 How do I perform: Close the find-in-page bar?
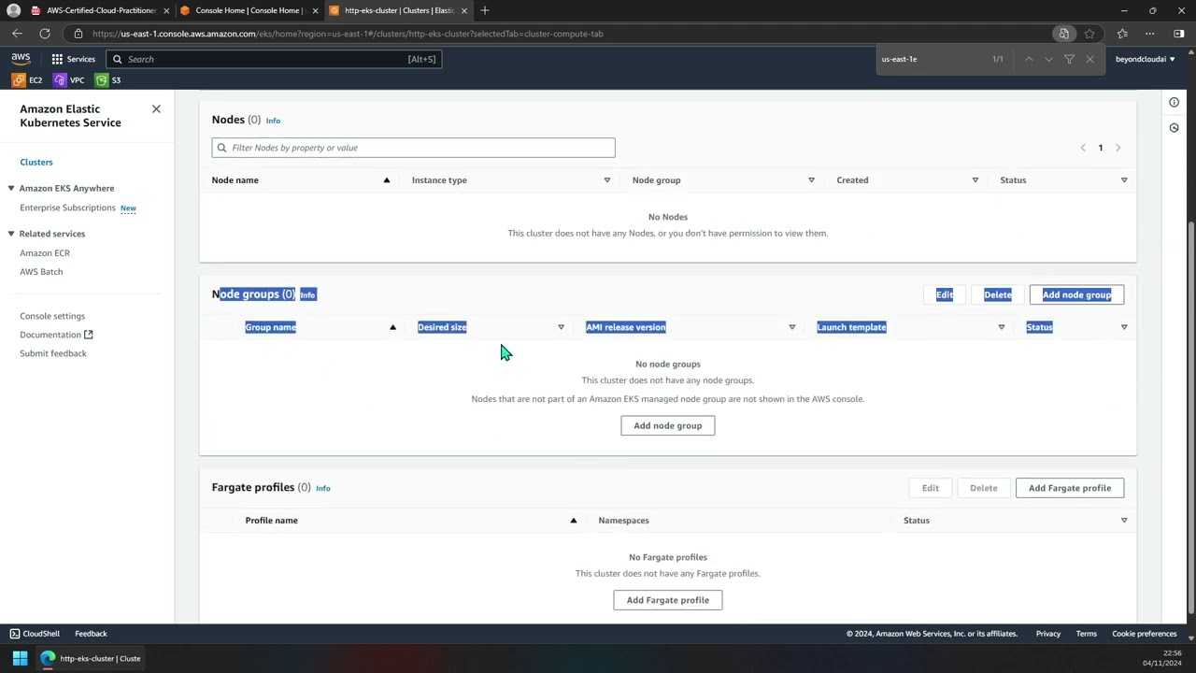[x=1089, y=59]
